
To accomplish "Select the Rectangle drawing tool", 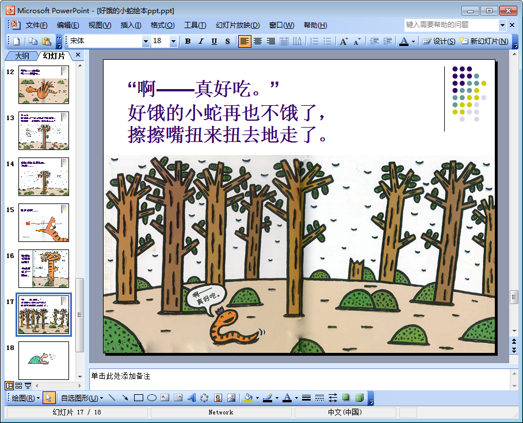I will [x=139, y=398].
